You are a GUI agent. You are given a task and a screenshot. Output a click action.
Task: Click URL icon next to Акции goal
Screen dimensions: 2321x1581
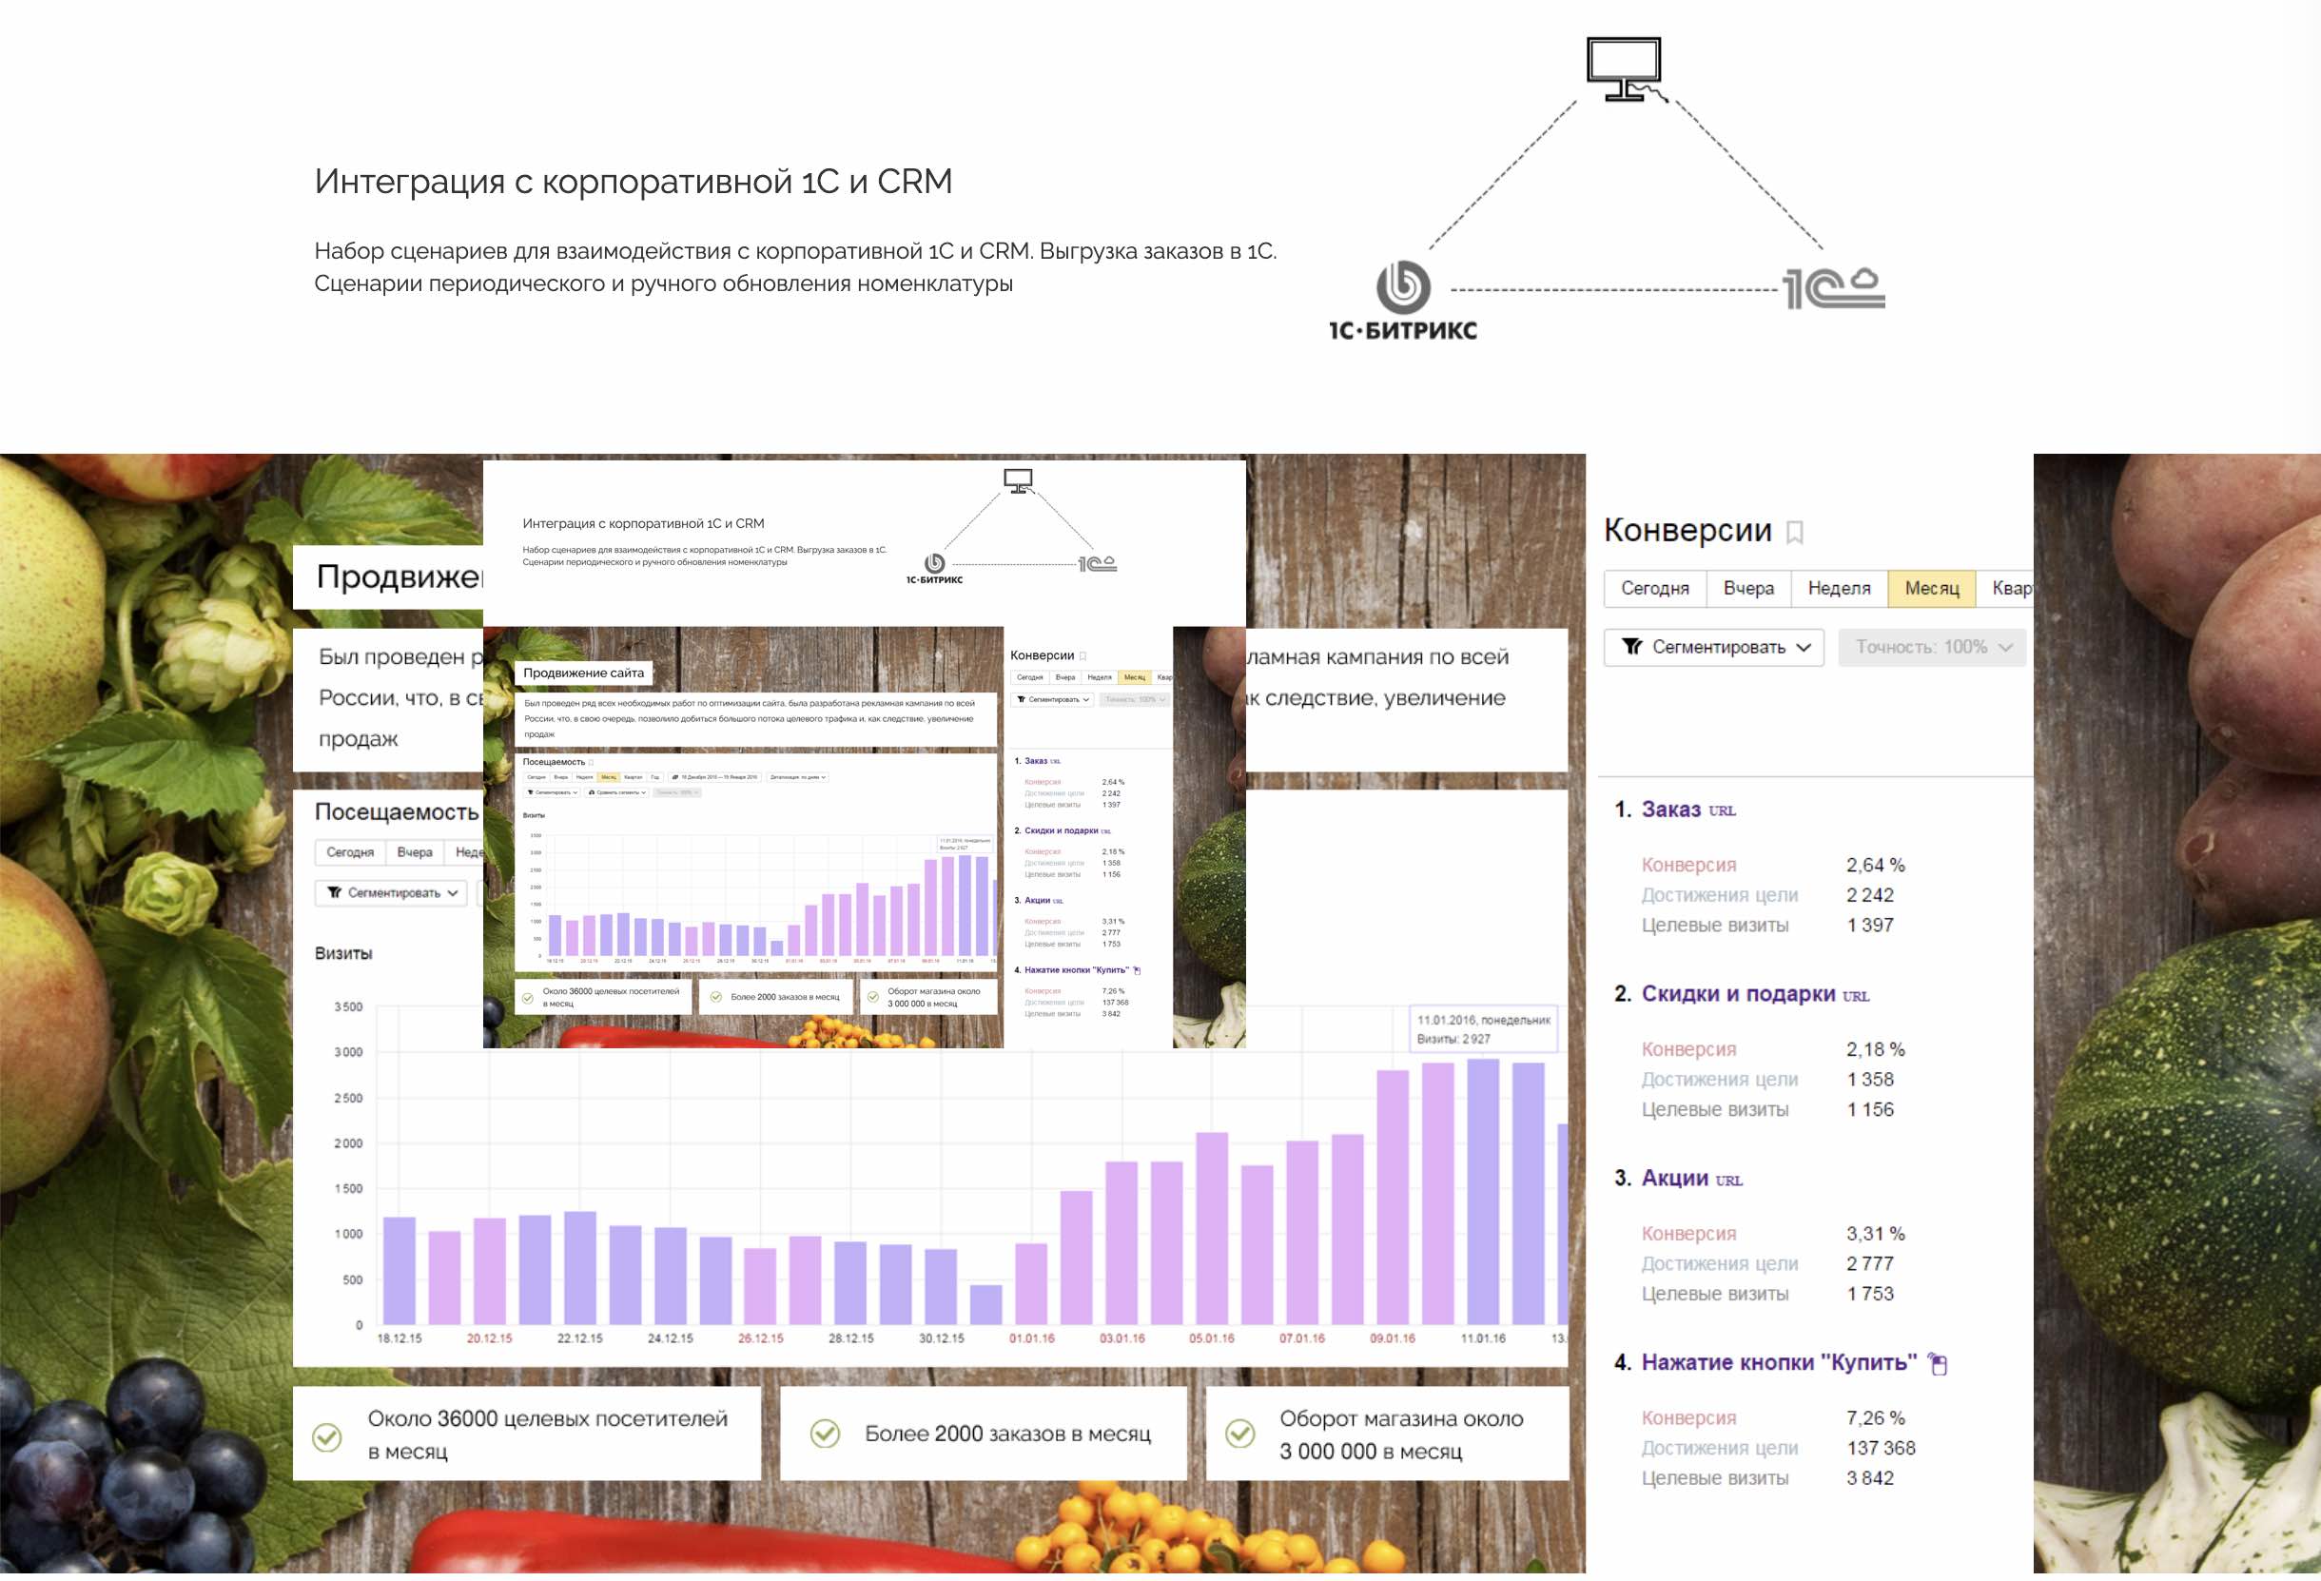pos(1728,1181)
